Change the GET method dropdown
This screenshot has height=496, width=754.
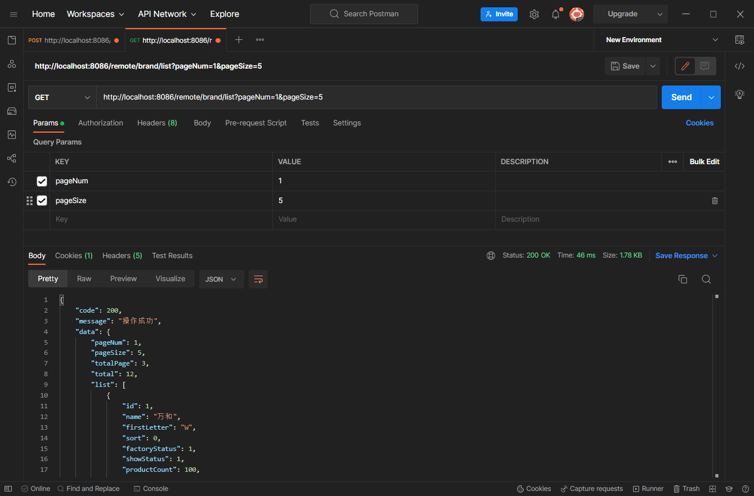coord(62,97)
